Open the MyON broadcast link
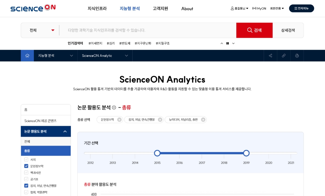 pyautogui.click(x=259, y=8)
